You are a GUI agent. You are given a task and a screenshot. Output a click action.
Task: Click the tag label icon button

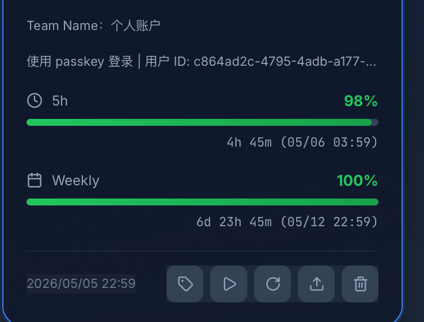[x=185, y=284]
